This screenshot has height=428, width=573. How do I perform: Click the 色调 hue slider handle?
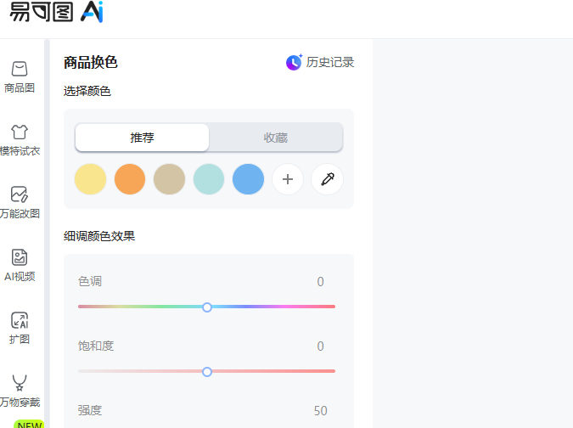[207, 307]
